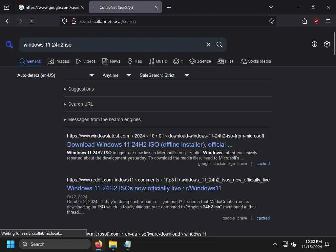The image size is (336, 252).
Task: Open the tracking protection shield icon
Action: tap(65, 21)
